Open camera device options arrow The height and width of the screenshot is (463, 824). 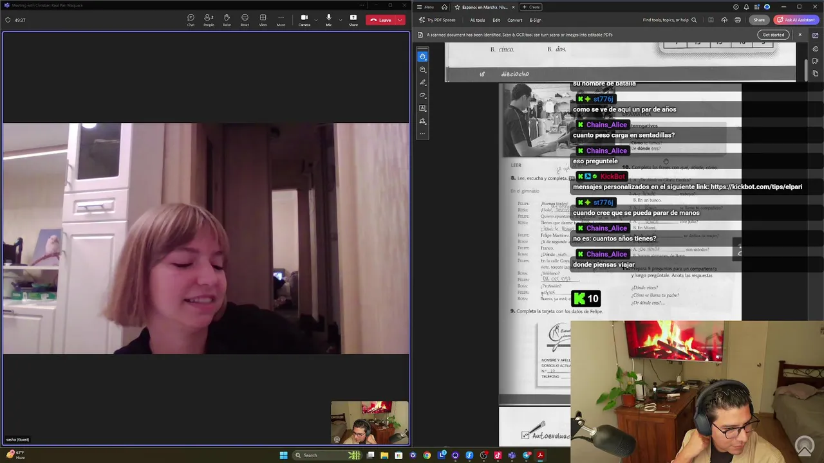[x=316, y=20]
